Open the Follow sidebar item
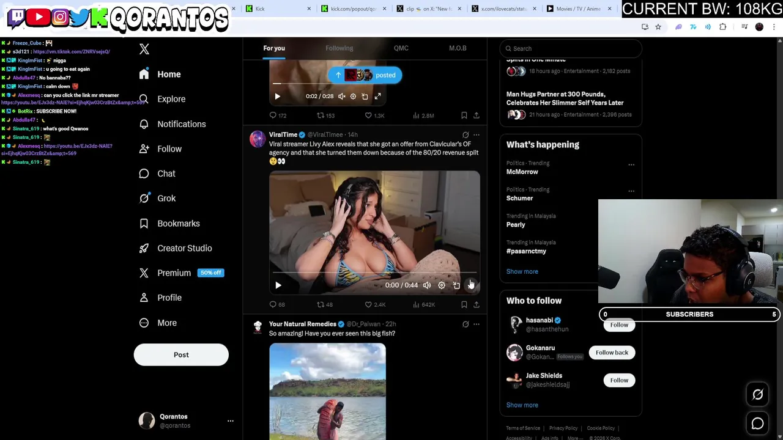This screenshot has height=440, width=783. 160,149
